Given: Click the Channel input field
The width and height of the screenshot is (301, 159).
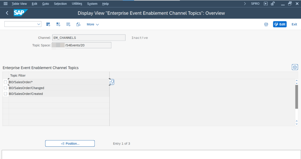Looking at the screenshot, I should (89, 38).
